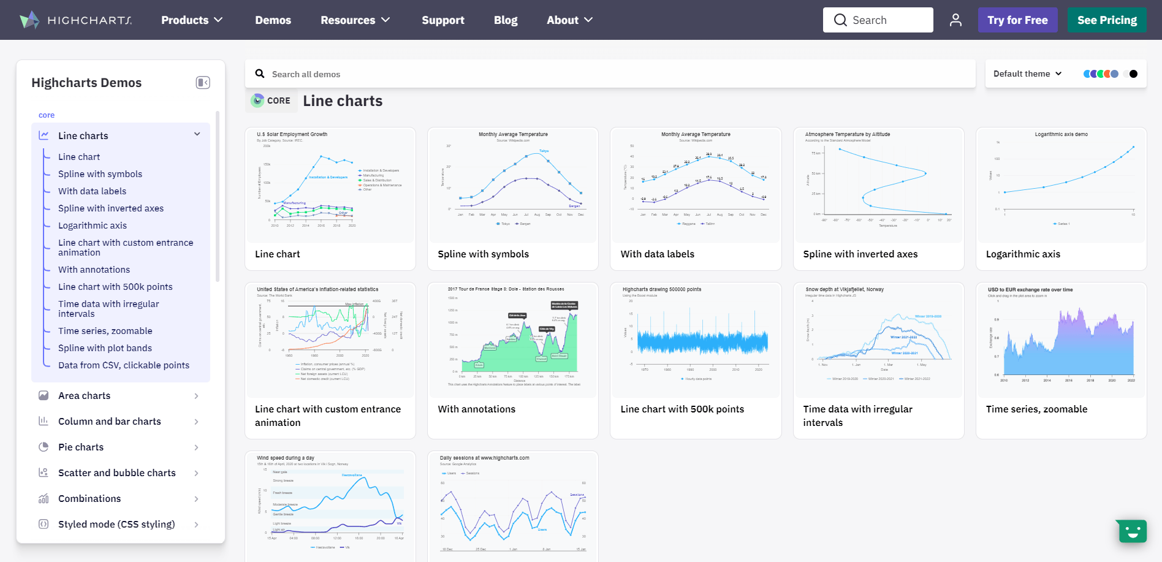Click See Pricing button

(x=1107, y=20)
